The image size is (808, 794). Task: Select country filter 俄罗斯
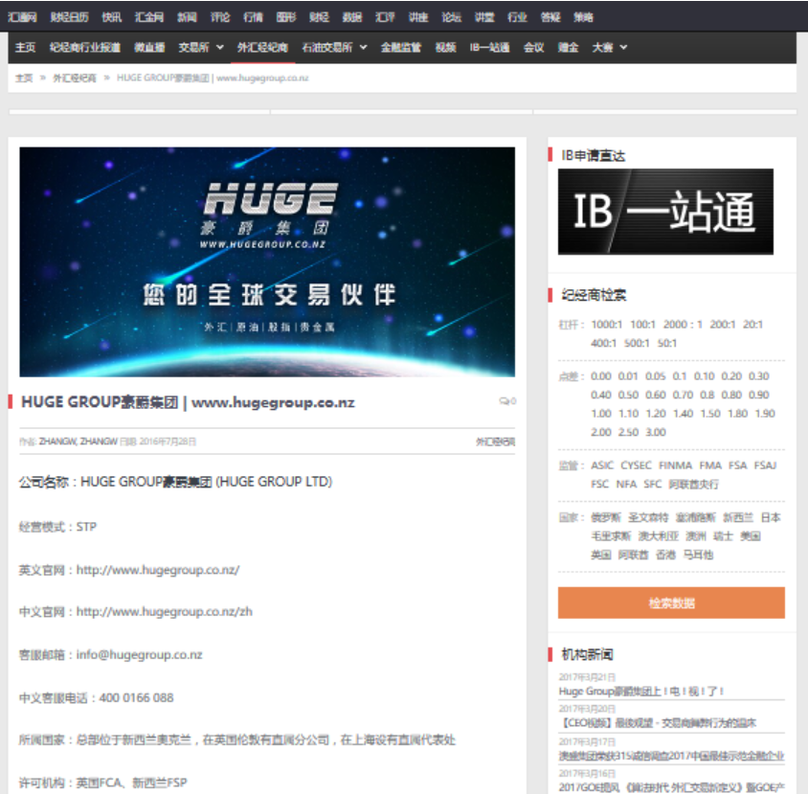click(x=606, y=517)
